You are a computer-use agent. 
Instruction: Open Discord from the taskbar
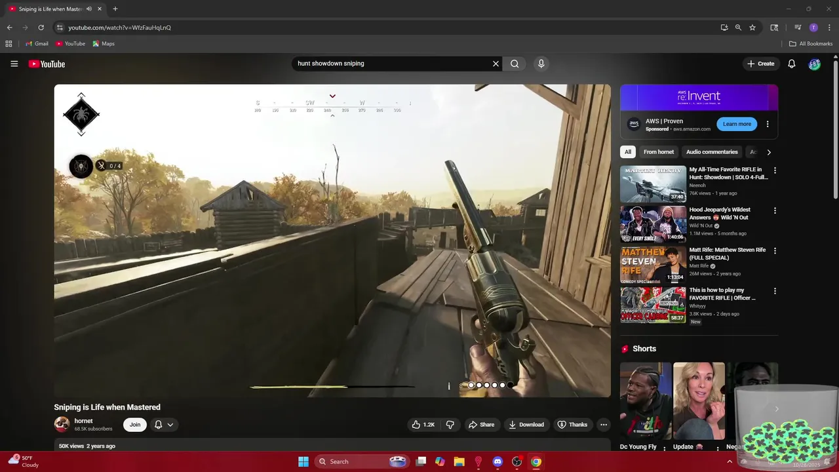[498, 462]
